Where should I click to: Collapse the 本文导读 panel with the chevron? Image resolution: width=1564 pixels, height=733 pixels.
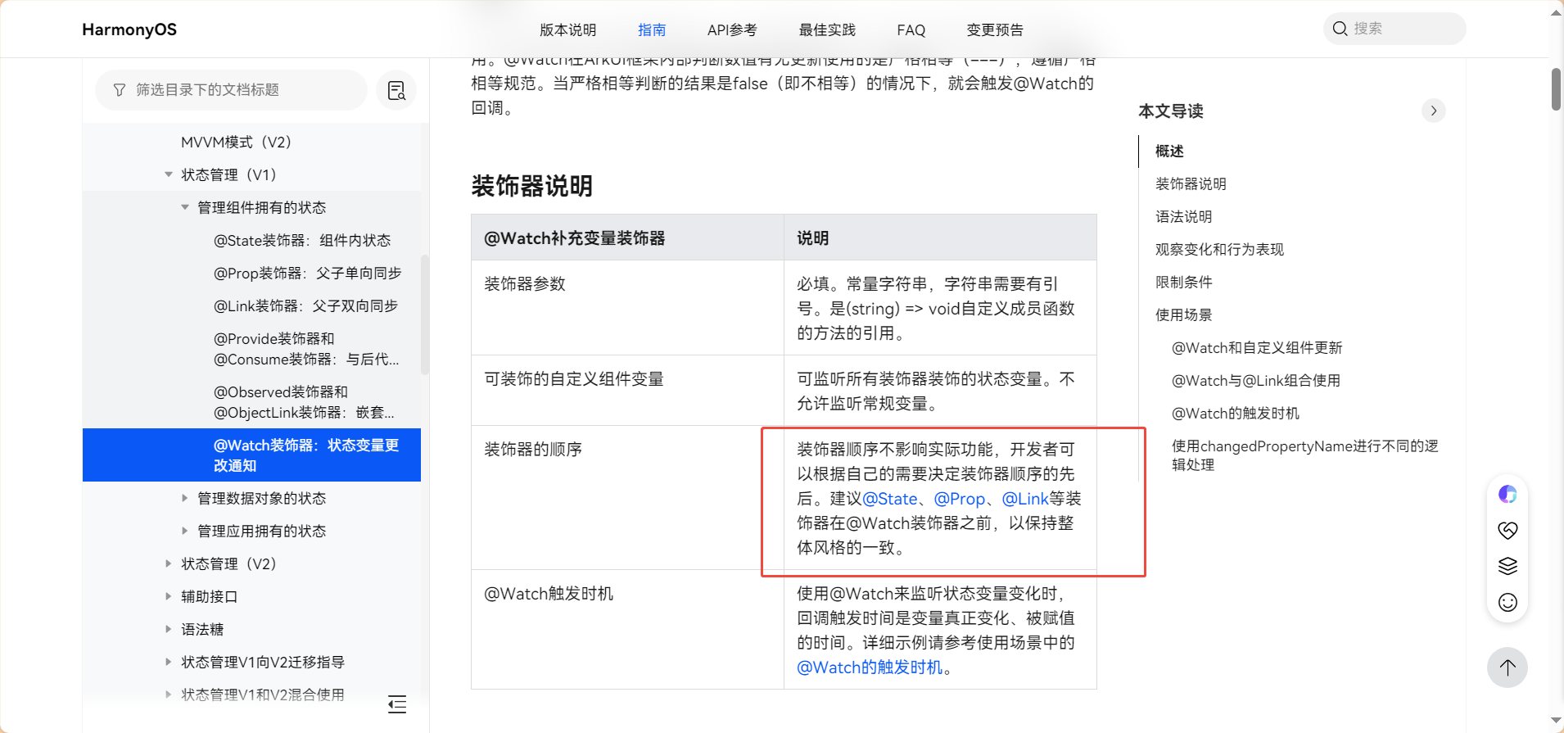1433,111
